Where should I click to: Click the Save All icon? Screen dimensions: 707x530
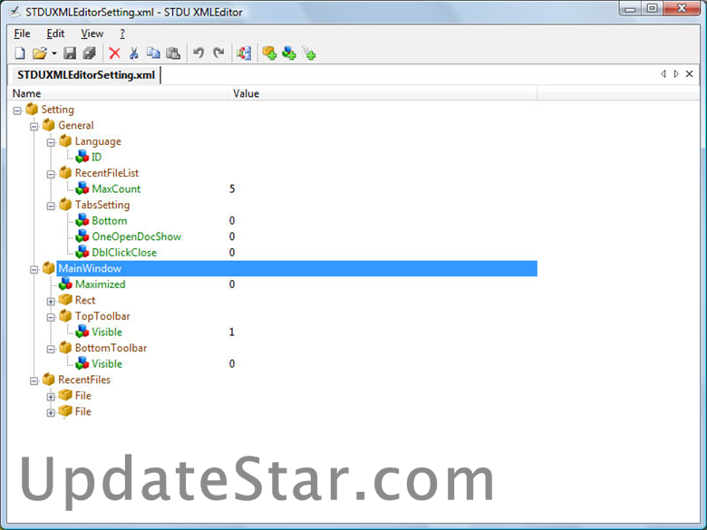[89, 53]
